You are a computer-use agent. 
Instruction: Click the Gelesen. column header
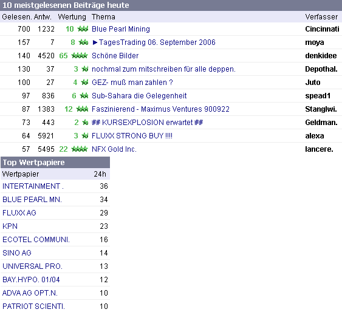17,17
